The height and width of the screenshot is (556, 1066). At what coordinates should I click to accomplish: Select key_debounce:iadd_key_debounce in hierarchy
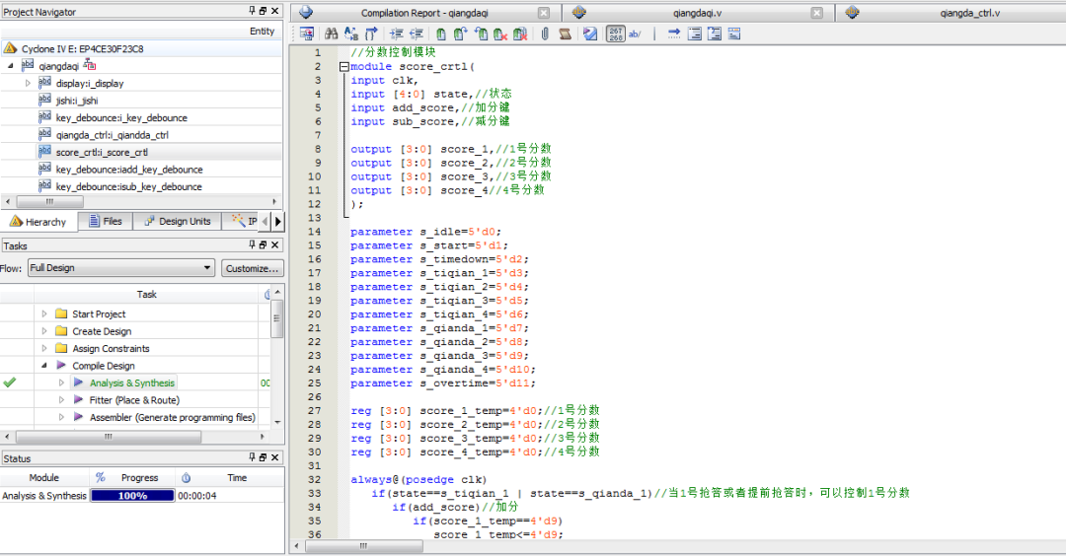[x=128, y=170]
